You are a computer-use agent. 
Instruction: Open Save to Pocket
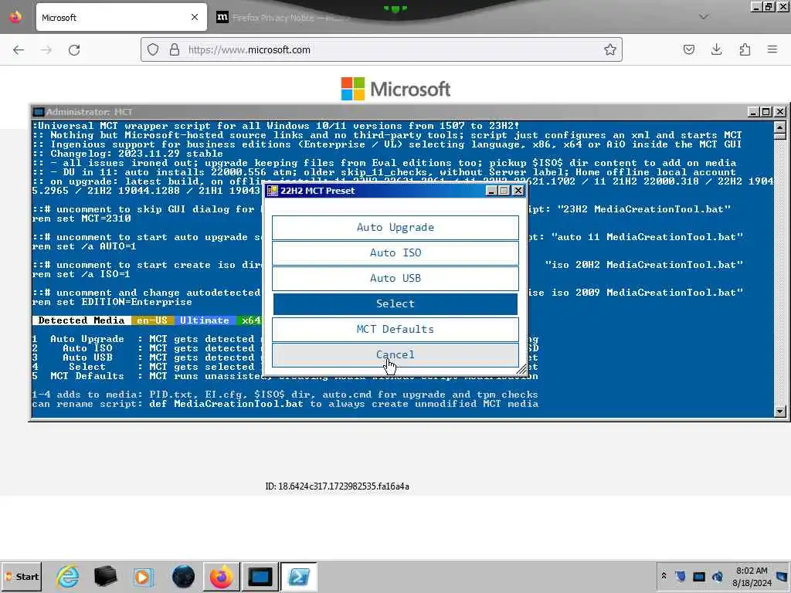pyautogui.click(x=688, y=49)
